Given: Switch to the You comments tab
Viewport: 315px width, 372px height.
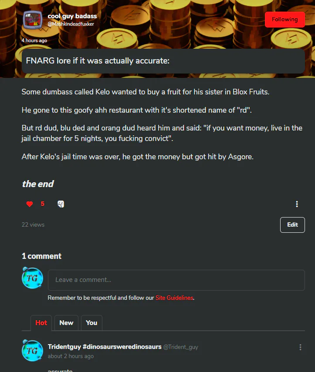Looking at the screenshot, I should (x=91, y=323).
